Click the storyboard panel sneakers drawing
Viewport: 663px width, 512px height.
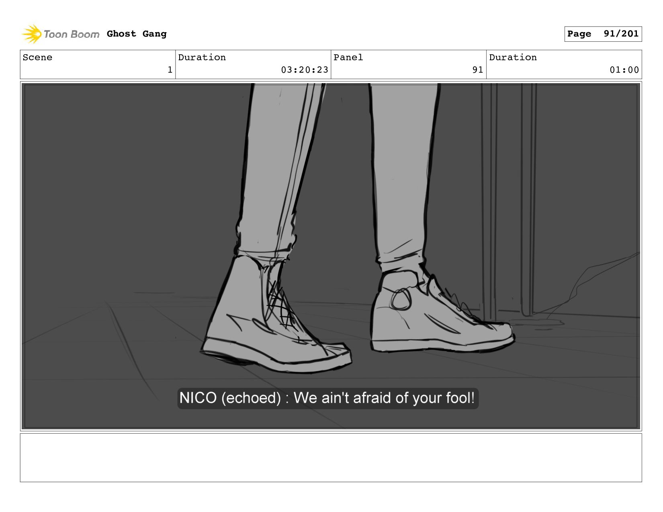(331, 256)
